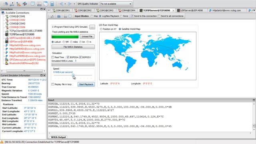Select COM3@COM3 in connections tree
Screen dimensions: 256x144
pos(17,24)
